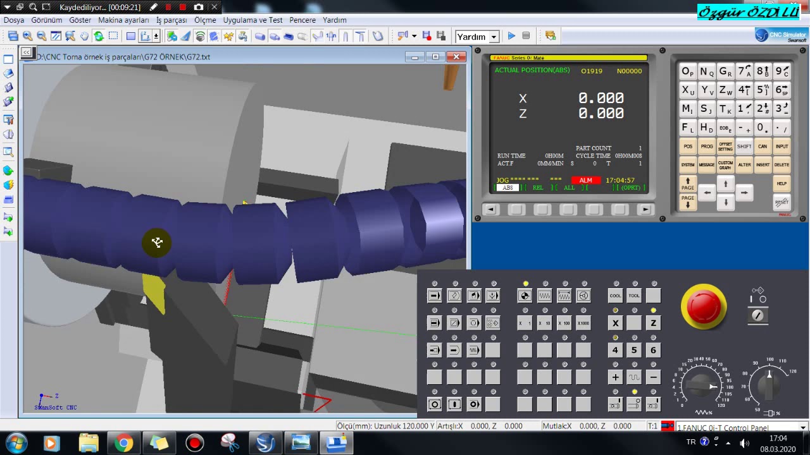The image size is (810, 455).
Task: Click the JOG mode waveform button
Action: click(x=544, y=296)
